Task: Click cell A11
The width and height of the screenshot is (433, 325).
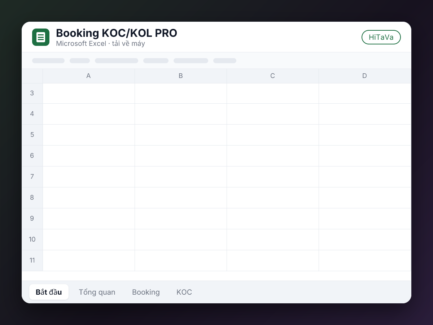Action: click(89, 261)
